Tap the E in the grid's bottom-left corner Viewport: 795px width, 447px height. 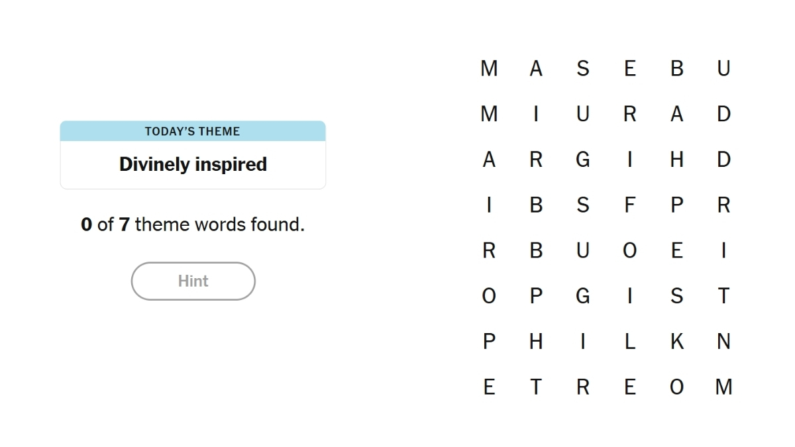[489, 387]
